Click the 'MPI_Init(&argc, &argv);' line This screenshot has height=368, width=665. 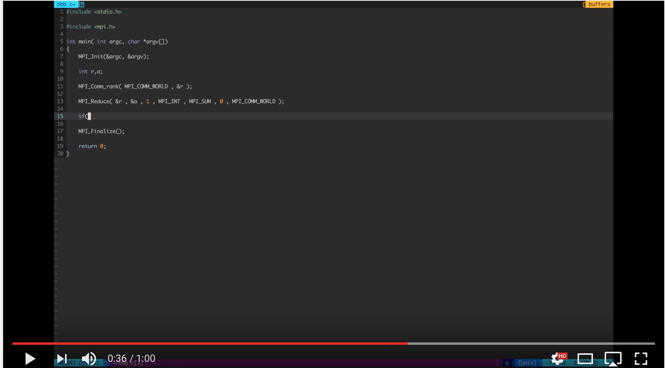(113, 57)
